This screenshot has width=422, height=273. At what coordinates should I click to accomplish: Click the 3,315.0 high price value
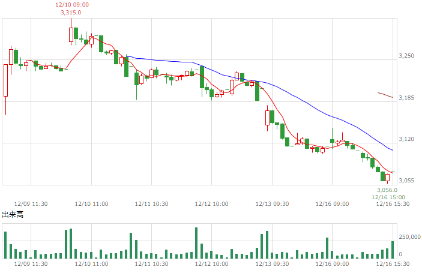point(71,13)
